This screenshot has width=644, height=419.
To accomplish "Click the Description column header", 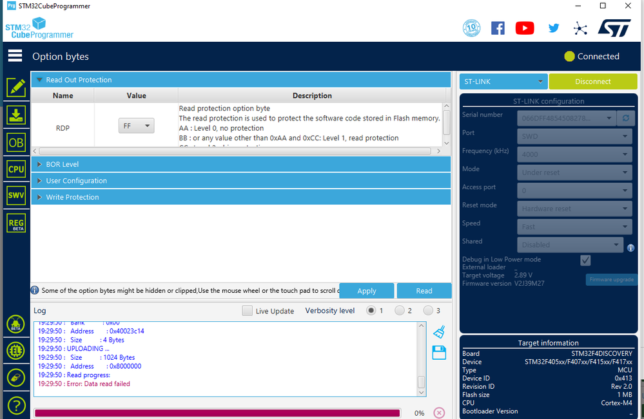I will coord(312,95).
